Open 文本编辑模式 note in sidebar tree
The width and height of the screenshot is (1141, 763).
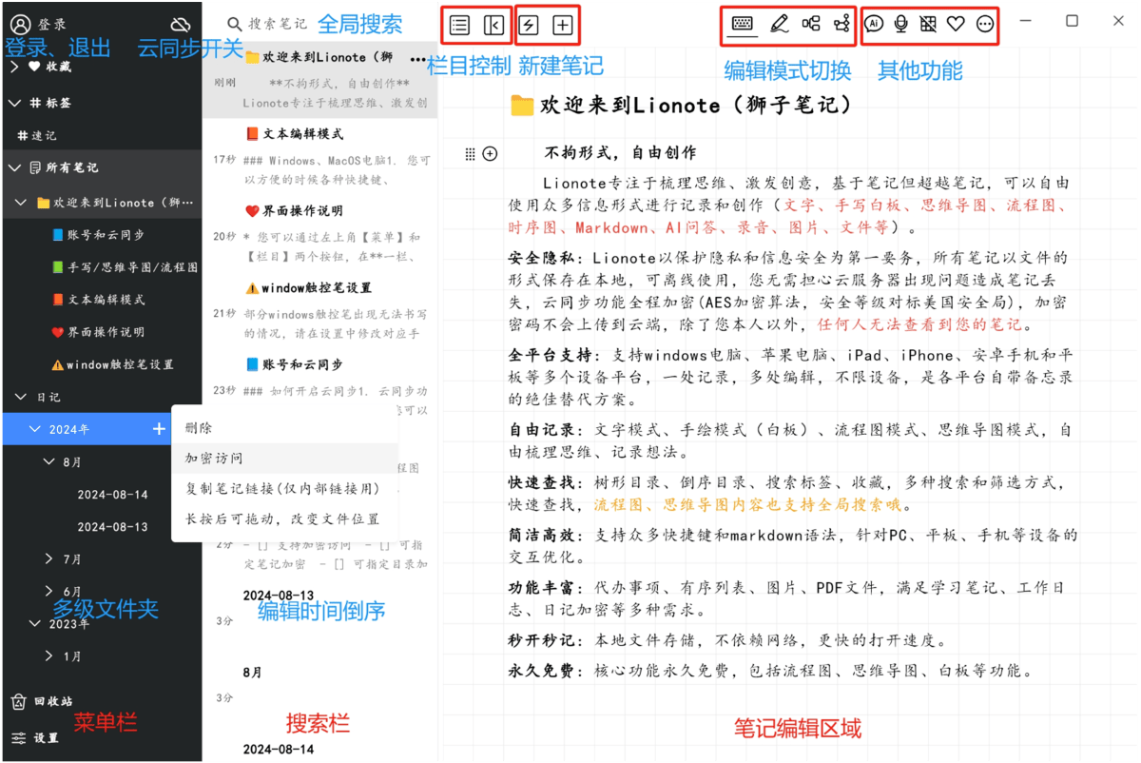point(98,300)
